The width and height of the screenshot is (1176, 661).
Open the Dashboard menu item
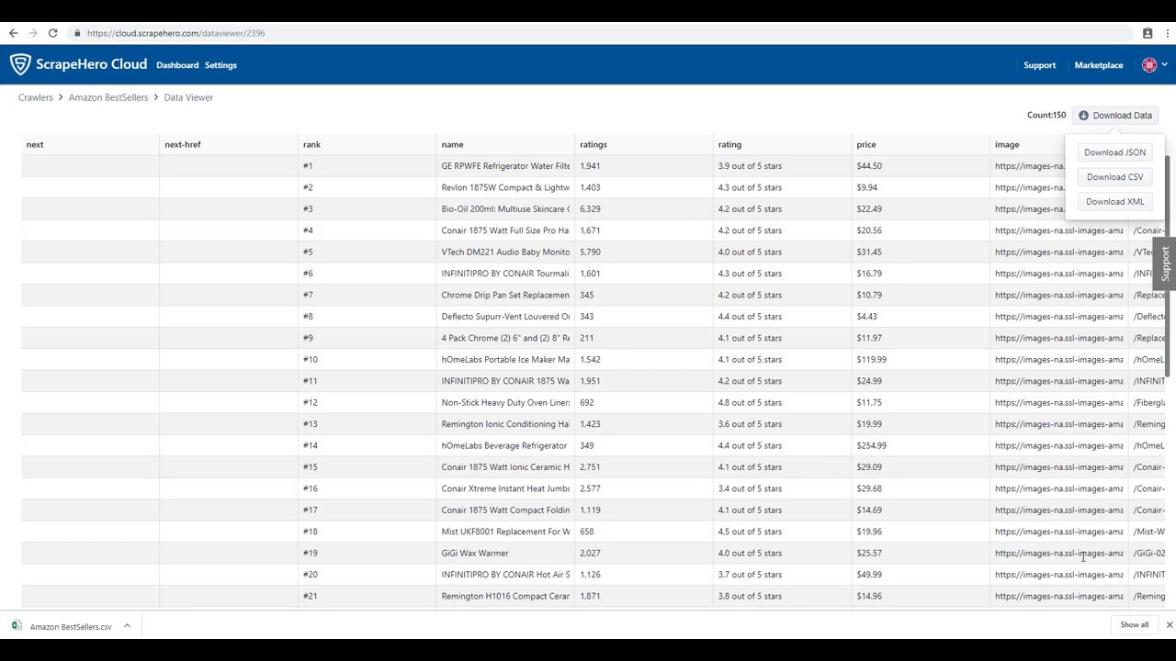(177, 65)
